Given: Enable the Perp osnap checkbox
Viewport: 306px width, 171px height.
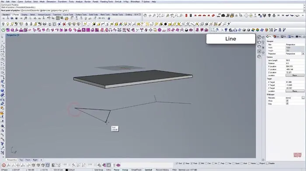Looking at the screenshot, I should click(x=219, y=164).
